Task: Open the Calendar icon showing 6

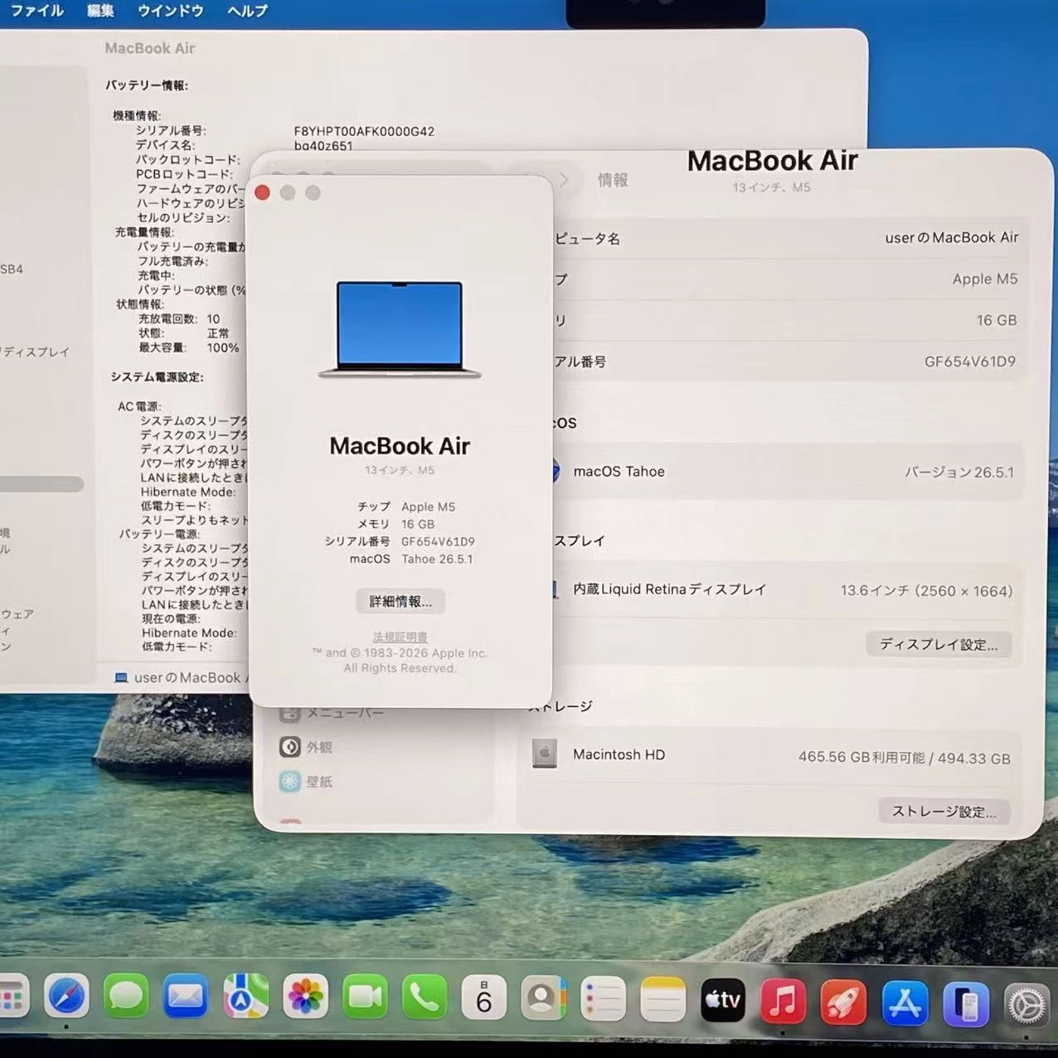Action: point(484,997)
